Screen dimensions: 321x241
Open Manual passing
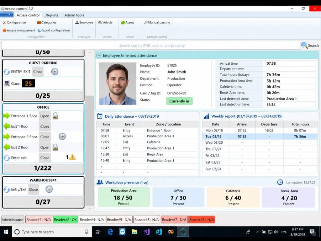pyautogui.click(x=157, y=22)
